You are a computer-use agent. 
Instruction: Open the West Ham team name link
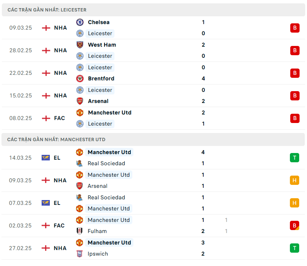point(102,45)
